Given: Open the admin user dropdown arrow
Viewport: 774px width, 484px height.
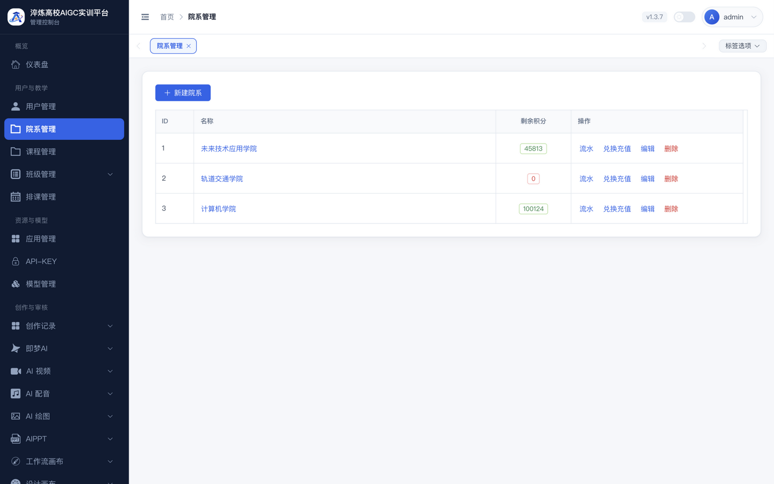Looking at the screenshot, I should [x=754, y=17].
